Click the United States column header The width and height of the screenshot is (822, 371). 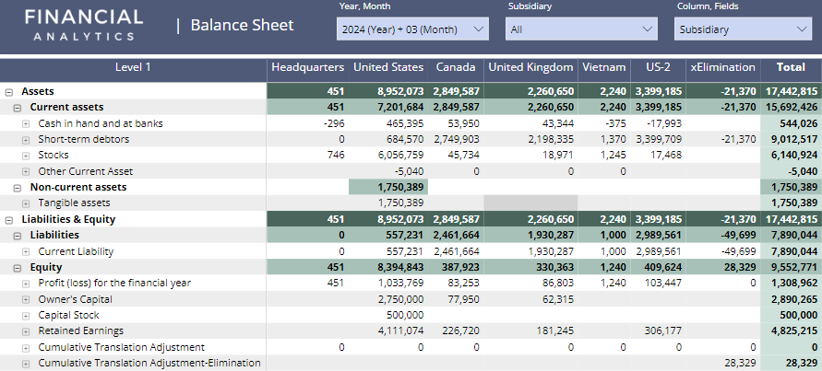pyautogui.click(x=387, y=67)
